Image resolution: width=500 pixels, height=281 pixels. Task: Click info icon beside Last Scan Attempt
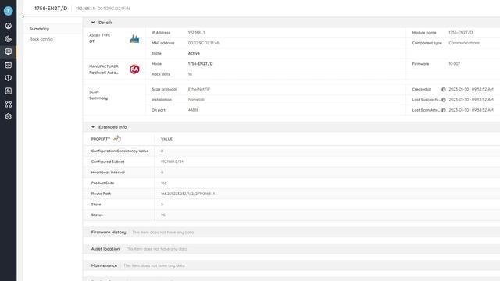click(x=443, y=110)
